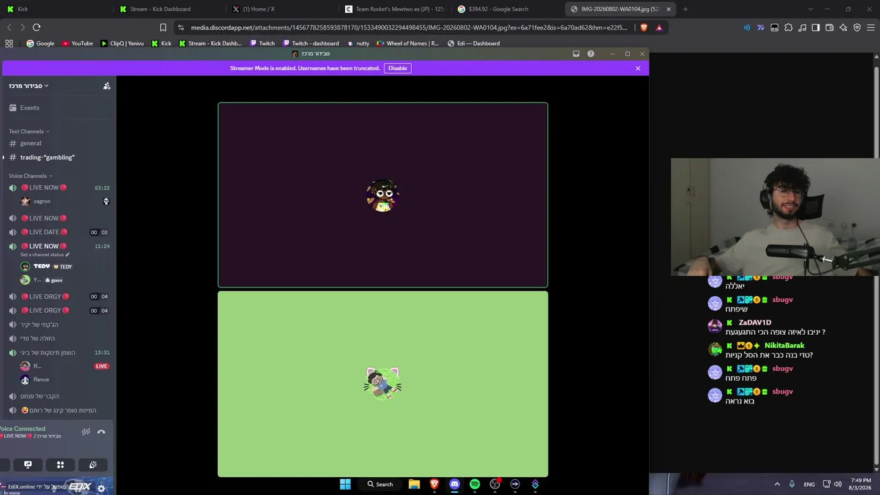
Task: Open the general text channel
Action: [x=58, y=143]
